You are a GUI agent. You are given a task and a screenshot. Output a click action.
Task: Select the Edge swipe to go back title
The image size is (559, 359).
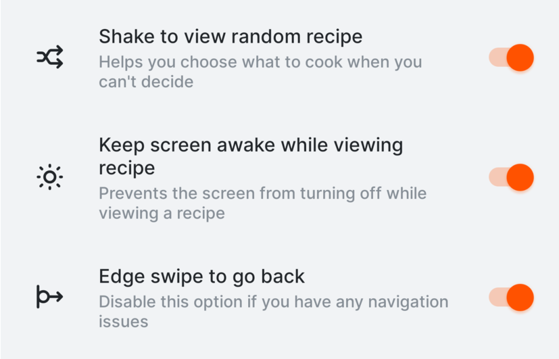202,277
